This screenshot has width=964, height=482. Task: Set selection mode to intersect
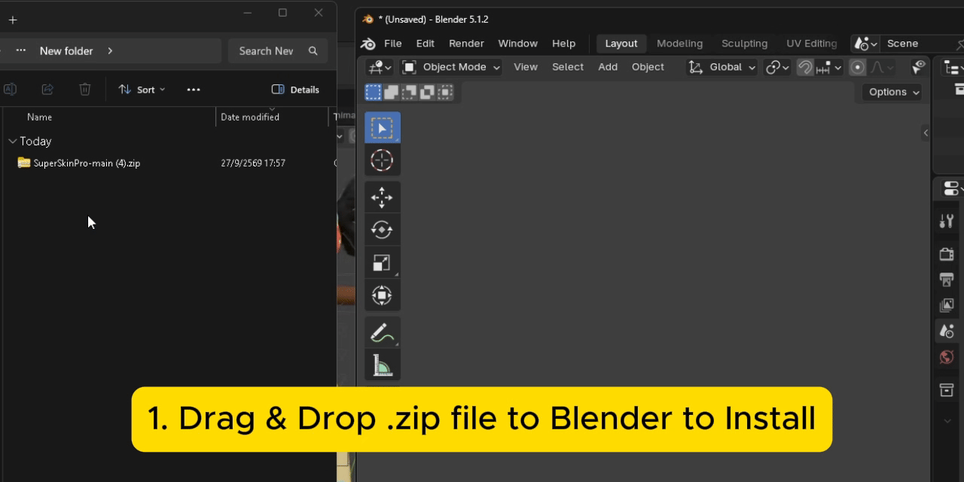tap(445, 92)
